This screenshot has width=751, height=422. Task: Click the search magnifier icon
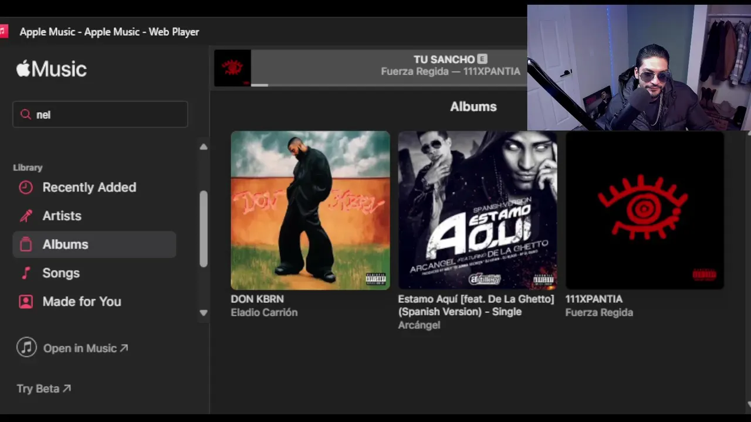[x=25, y=114]
